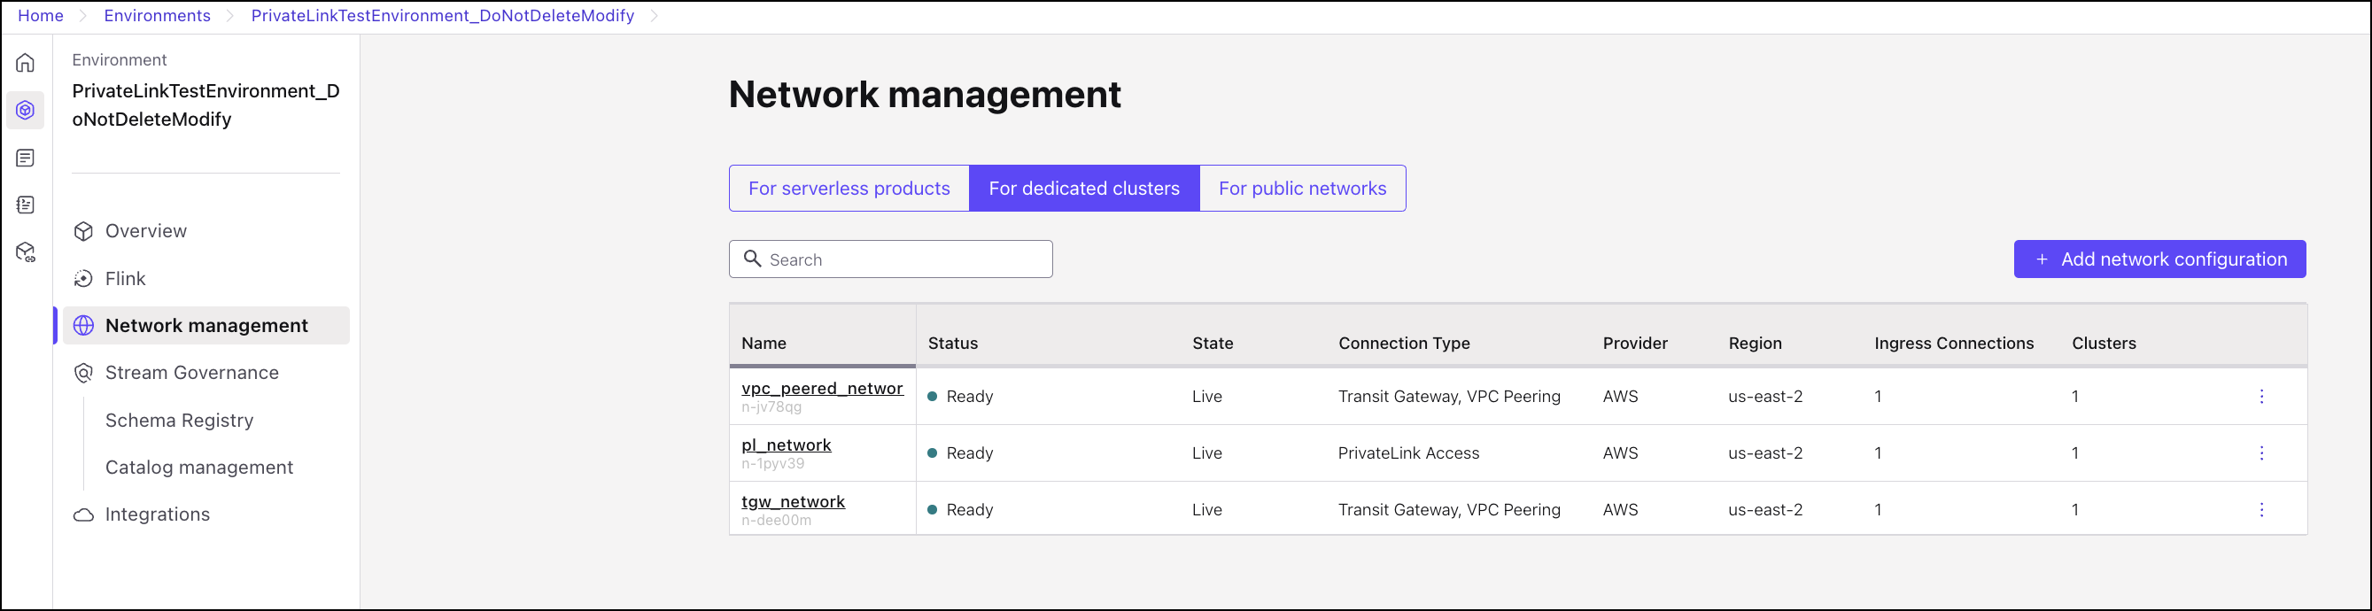Click the bottom cube-link icon in left rail
The width and height of the screenshot is (2372, 611).
tap(26, 252)
